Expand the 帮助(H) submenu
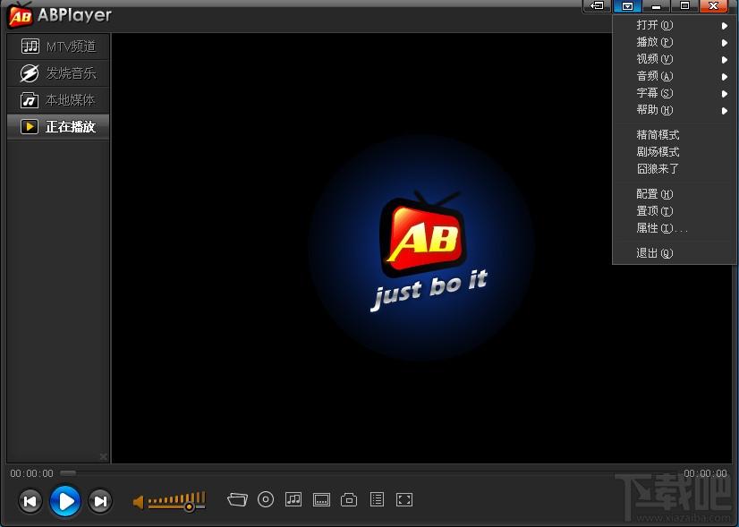739x527 pixels. point(675,110)
